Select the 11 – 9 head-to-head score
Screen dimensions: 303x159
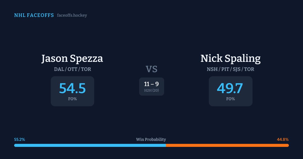tap(151, 84)
